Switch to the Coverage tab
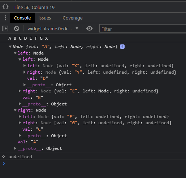 point(73,18)
